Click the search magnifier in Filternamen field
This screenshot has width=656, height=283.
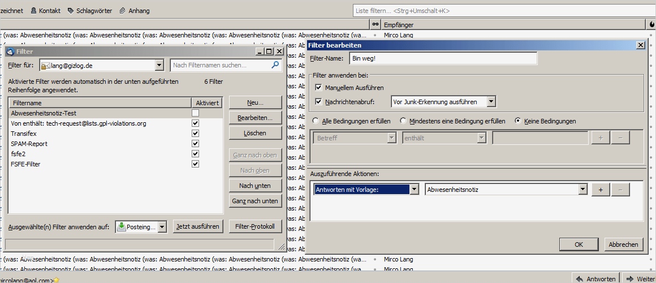[x=275, y=65]
